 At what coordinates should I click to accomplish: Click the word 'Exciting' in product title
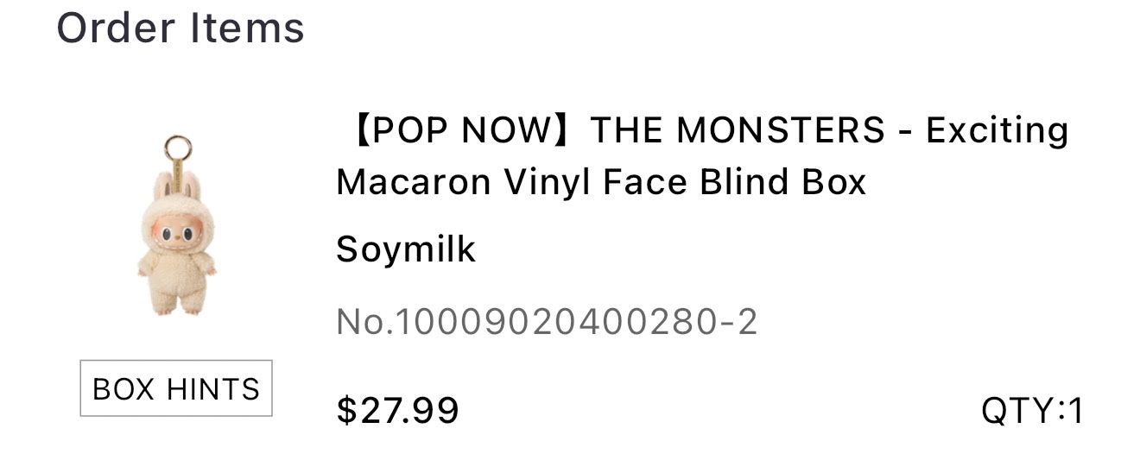coord(997,132)
